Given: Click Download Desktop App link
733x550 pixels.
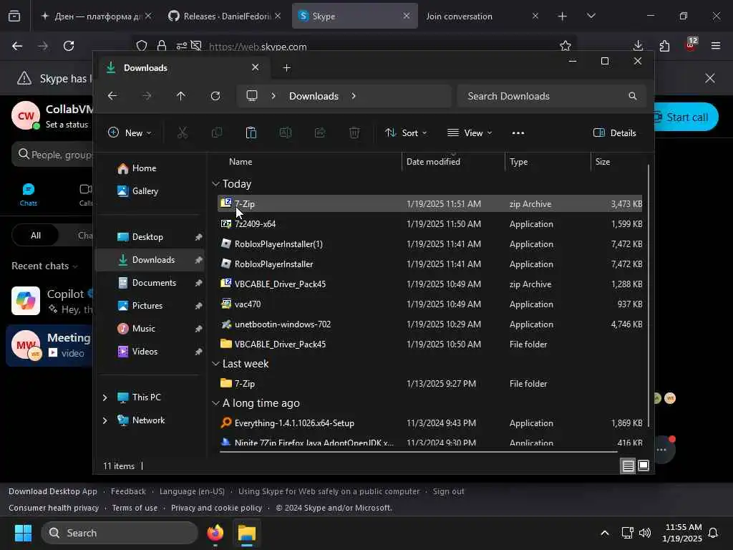Looking at the screenshot, I should click(53, 491).
